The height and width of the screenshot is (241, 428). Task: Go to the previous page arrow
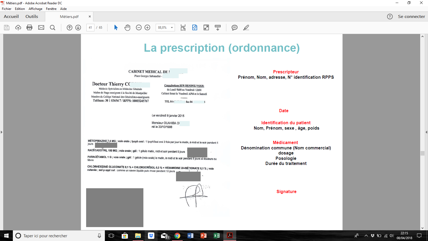(x=70, y=28)
